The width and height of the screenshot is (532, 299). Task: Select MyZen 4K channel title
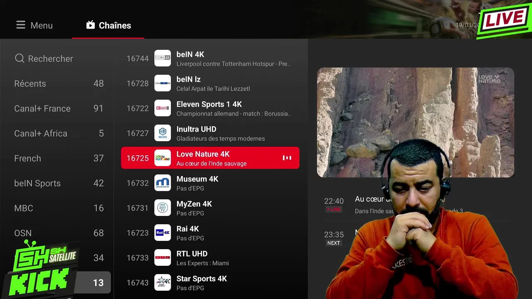pos(194,204)
